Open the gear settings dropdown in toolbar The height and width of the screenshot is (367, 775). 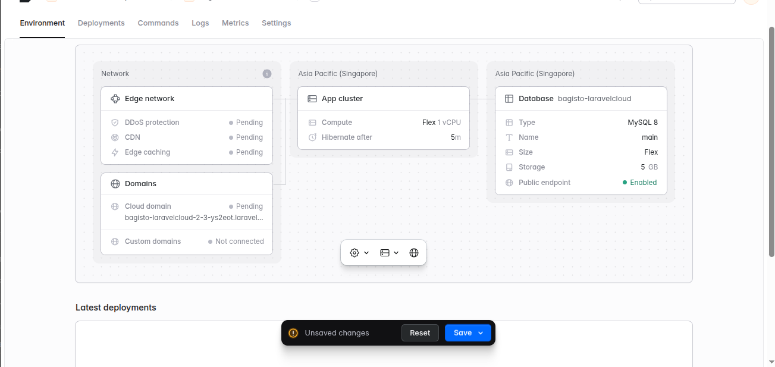pyautogui.click(x=359, y=253)
